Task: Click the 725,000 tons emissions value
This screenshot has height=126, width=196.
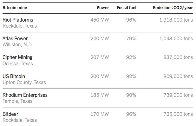Action: tap(178, 114)
